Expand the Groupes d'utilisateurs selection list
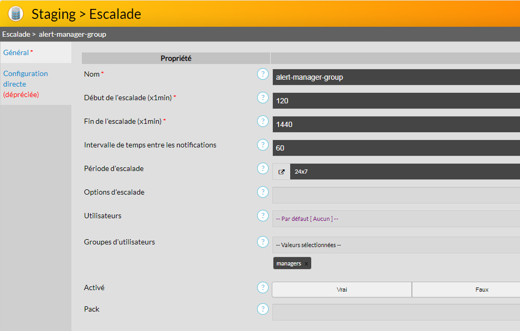The height and width of the screenshot is (331, 520). click(396, 245)
